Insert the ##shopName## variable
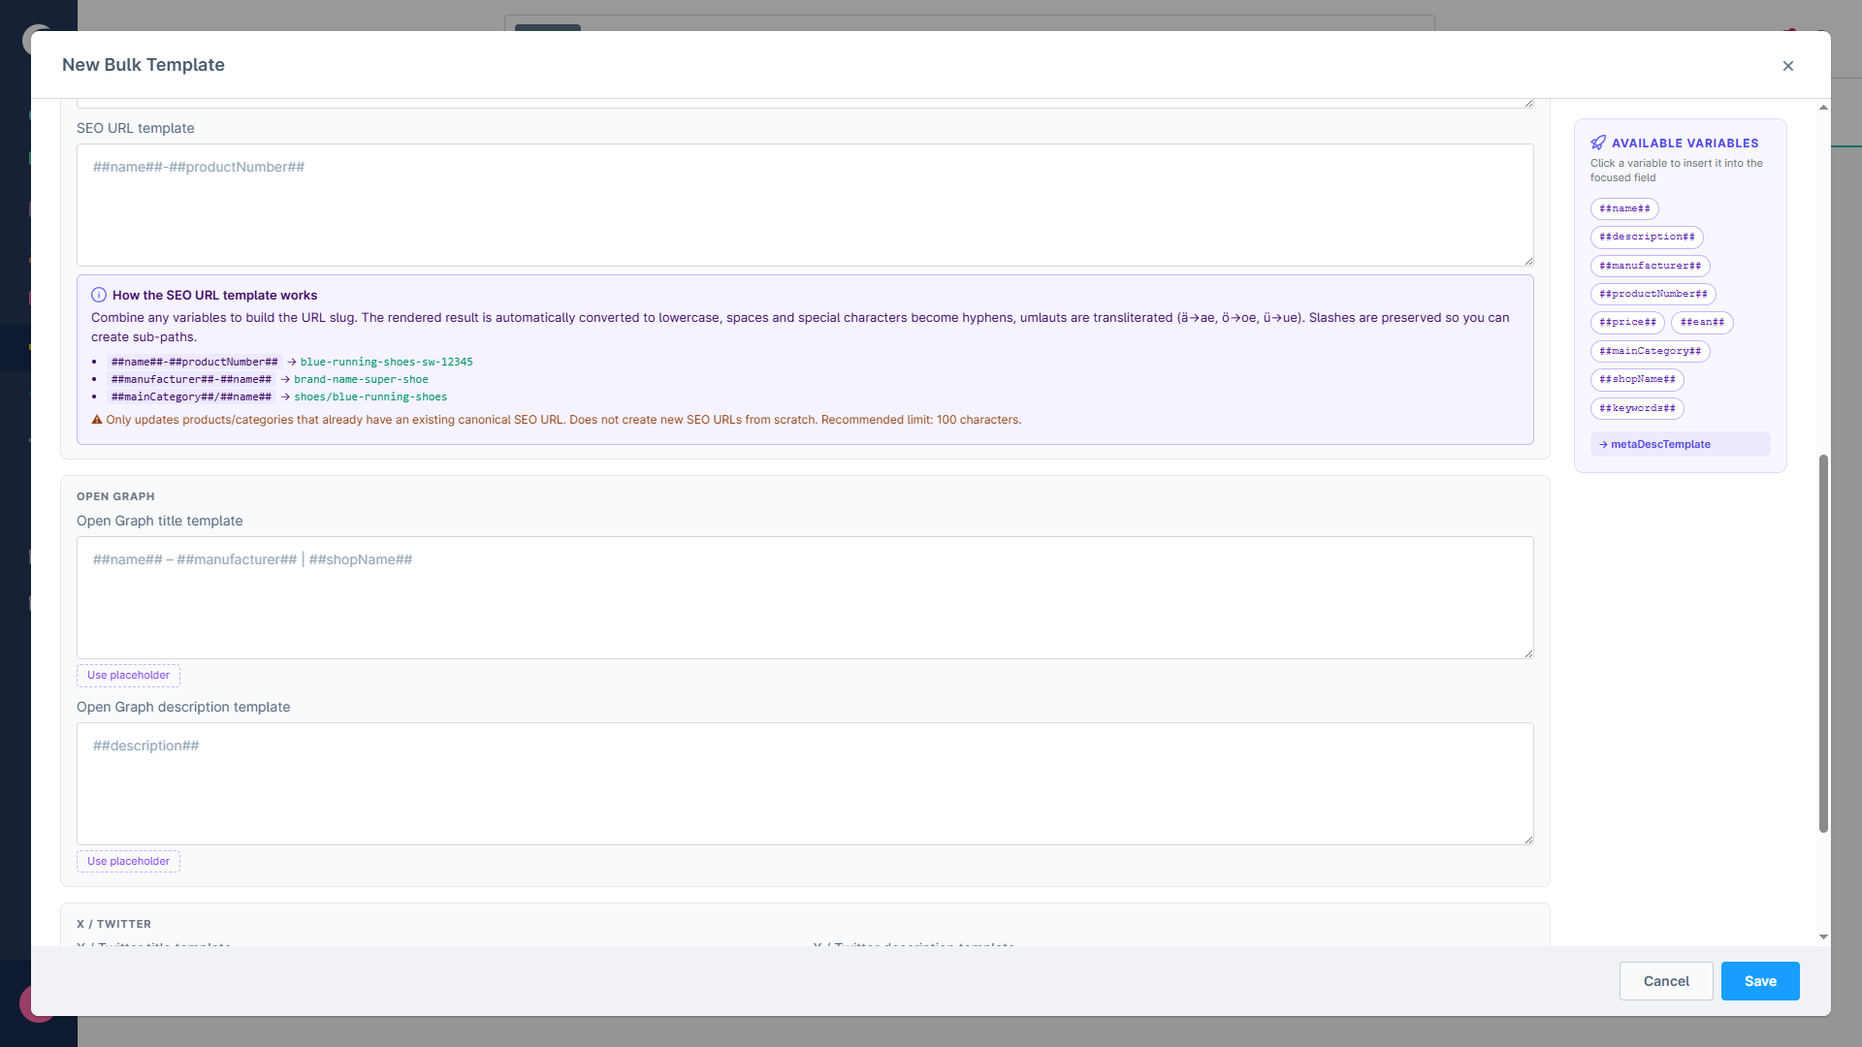The width and height of the screenshot is (1862, 1047). [1637, 379]
